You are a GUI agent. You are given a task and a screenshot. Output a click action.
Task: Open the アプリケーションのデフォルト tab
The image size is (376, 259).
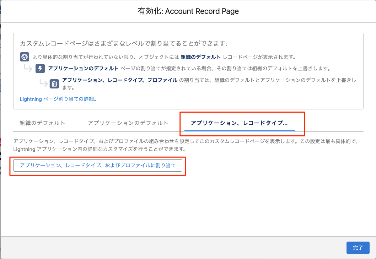click(x=128, y=123)
